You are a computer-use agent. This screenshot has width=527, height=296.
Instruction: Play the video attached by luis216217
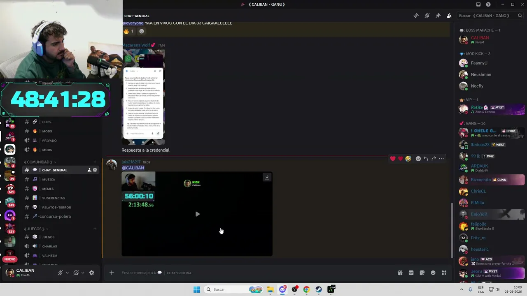click(x=197, y=214)
